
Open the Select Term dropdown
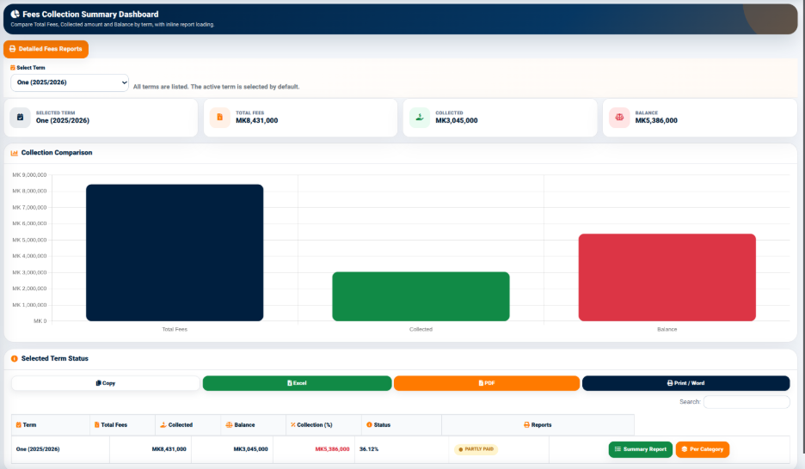70,82
